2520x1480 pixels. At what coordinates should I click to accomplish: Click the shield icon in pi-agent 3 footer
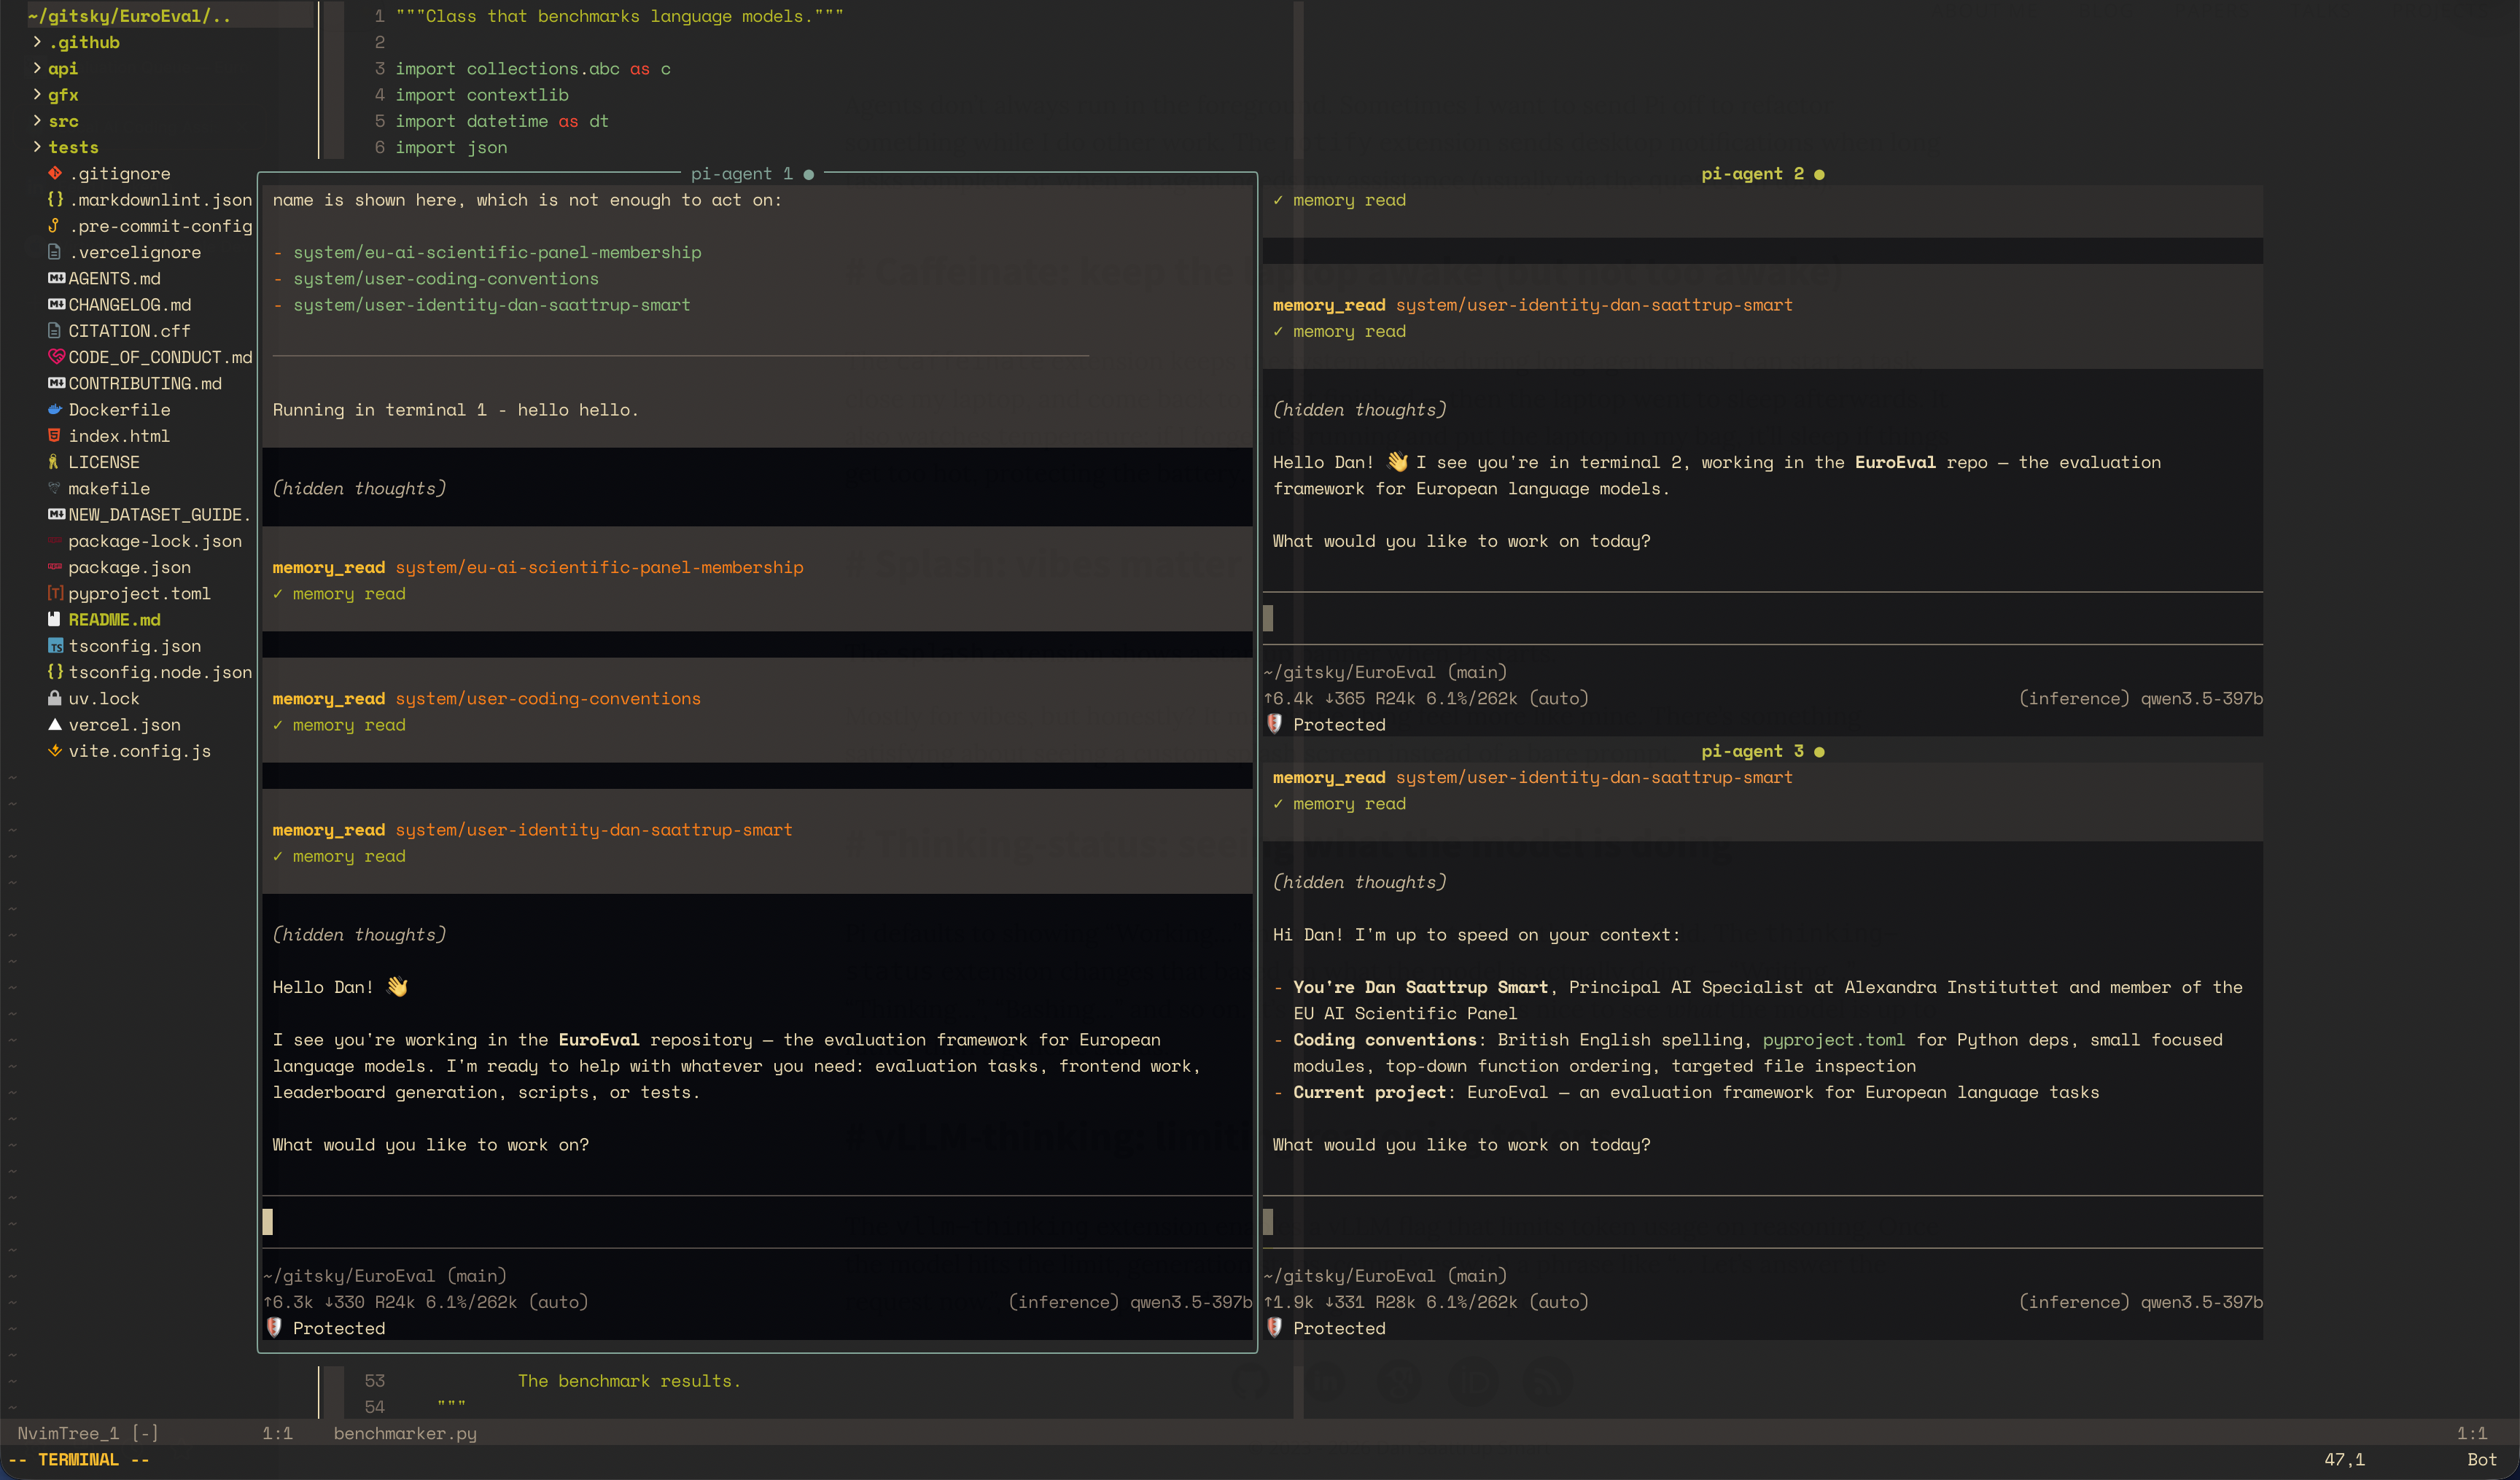coord(1274,1327)
